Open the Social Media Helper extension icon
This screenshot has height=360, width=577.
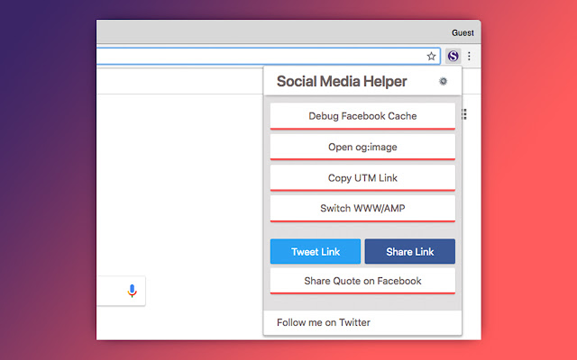coord(453,56)
